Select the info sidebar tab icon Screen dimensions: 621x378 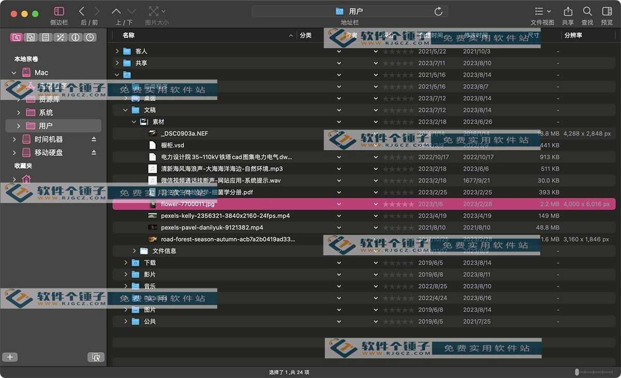point(76,37)
